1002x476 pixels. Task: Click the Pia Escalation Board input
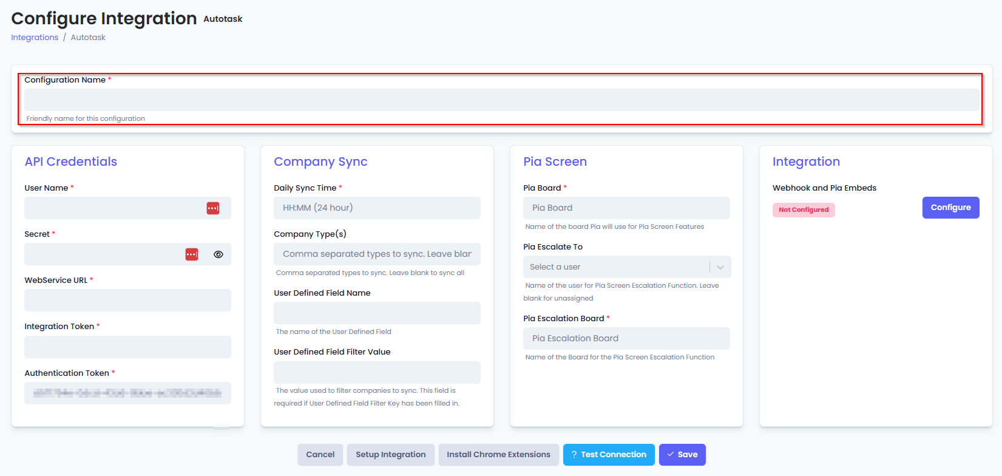pyautogui.click(x=626, y=338)
